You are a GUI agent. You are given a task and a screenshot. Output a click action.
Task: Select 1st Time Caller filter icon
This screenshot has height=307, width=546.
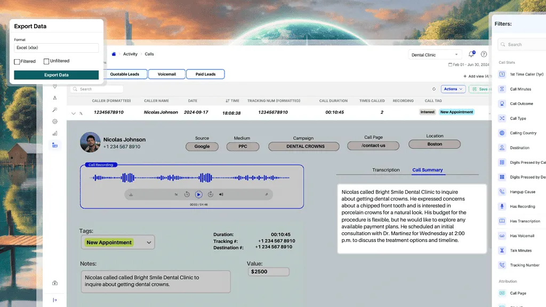pyautogui.click(x=502, y=74)
